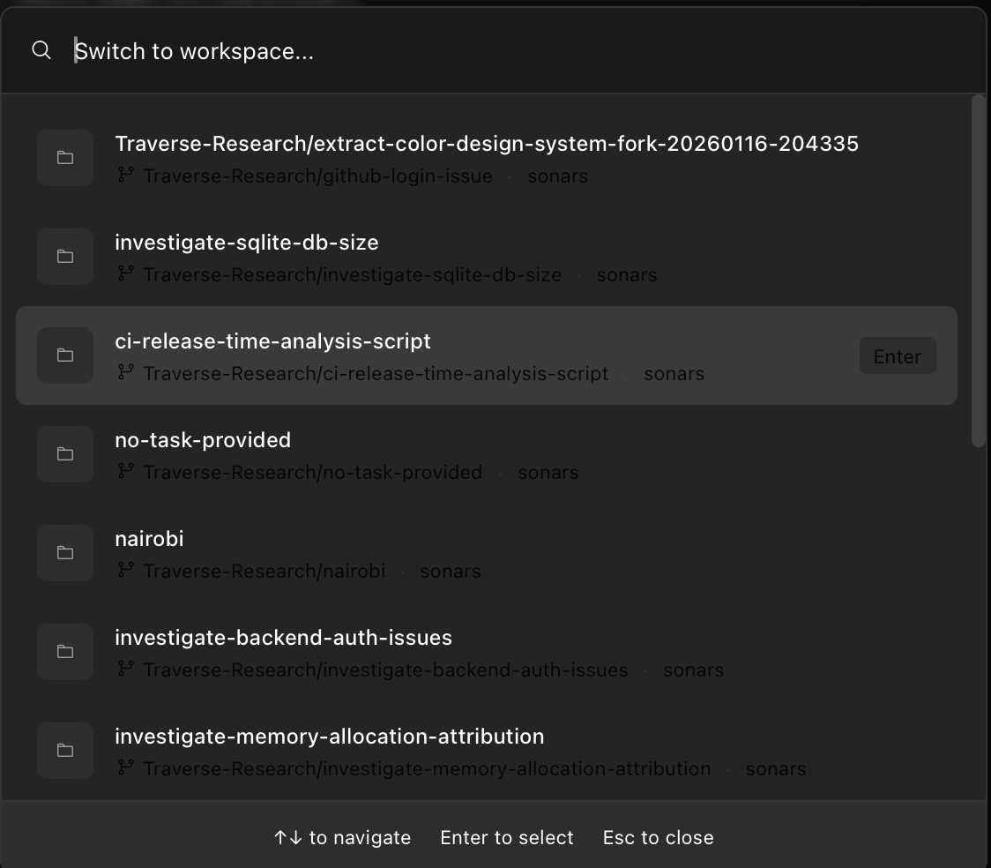This screenshot has width=991, height=868.
Task: Select the no-task-provided workspace
Action: (x=353, y=453)
